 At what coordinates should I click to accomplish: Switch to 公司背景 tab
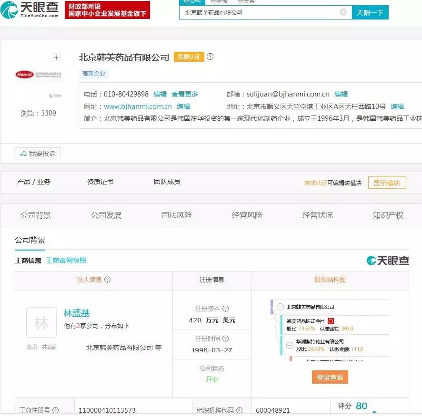36,215
